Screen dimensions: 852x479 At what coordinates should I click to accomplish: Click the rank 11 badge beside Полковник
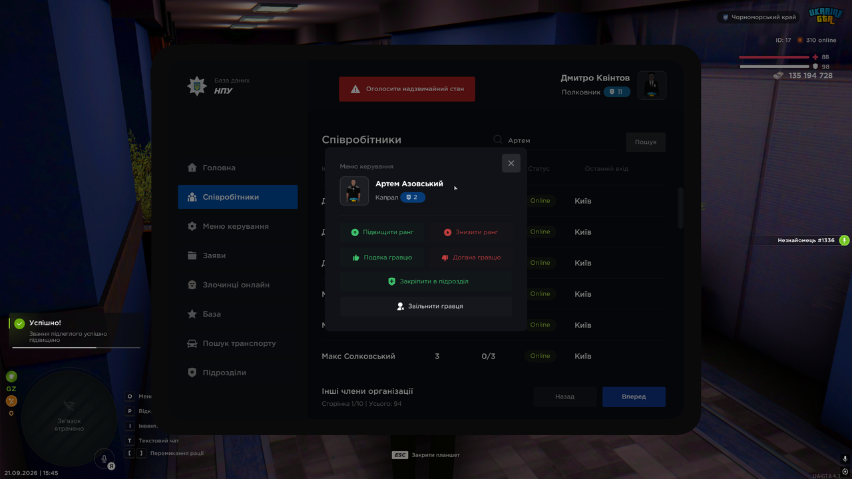[617, 92]
